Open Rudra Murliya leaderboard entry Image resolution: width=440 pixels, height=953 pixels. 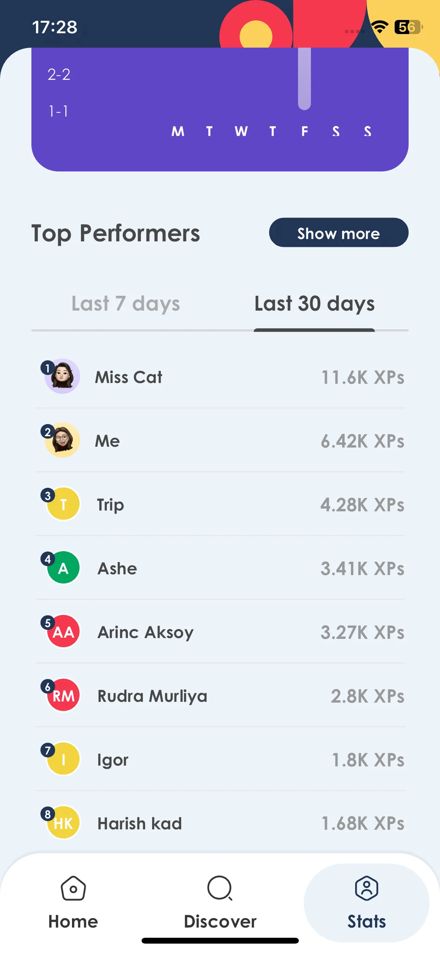220,696
